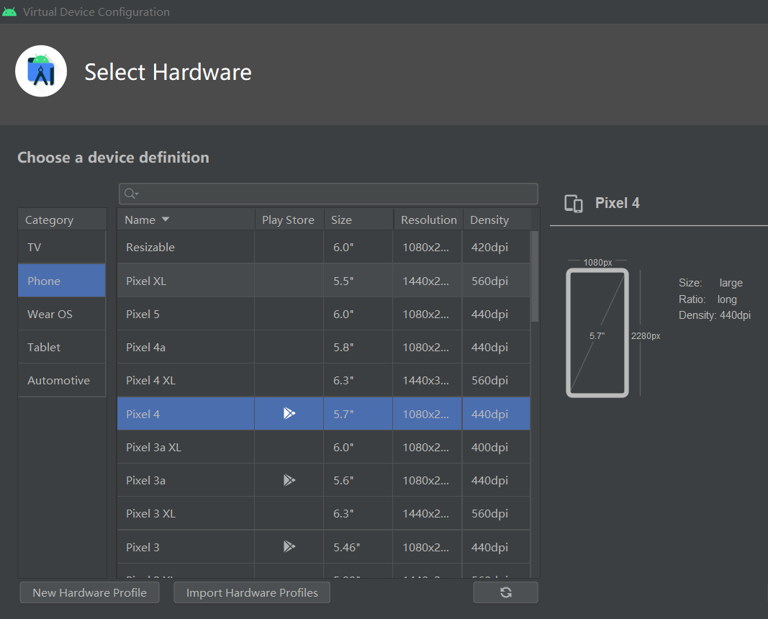768x619 pixels.
Task: Select the Pixel 3 name cell
Action: click(186, 547)
